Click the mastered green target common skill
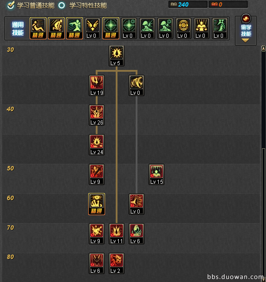Screen dimensions: 266x282 tap(111, 28)
